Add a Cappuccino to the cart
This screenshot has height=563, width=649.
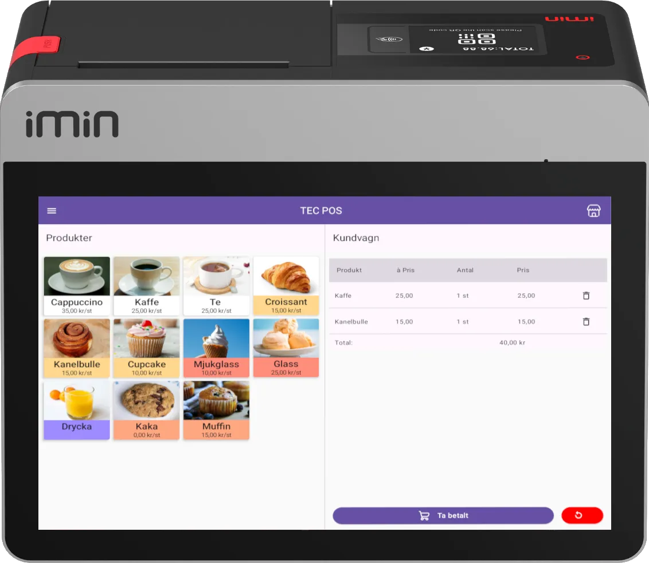pos(77,286)
